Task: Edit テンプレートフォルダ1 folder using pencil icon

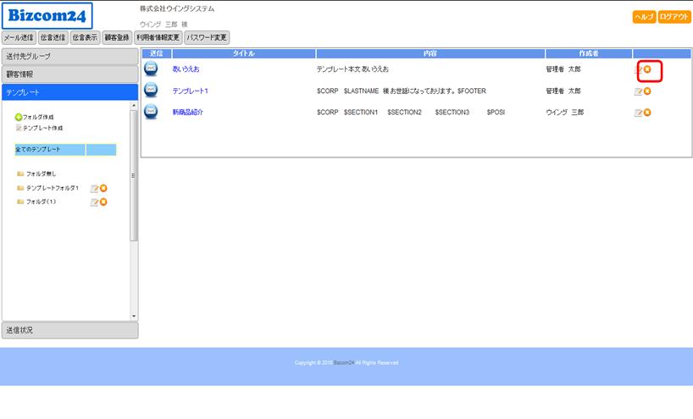Action: pos(94,189)
